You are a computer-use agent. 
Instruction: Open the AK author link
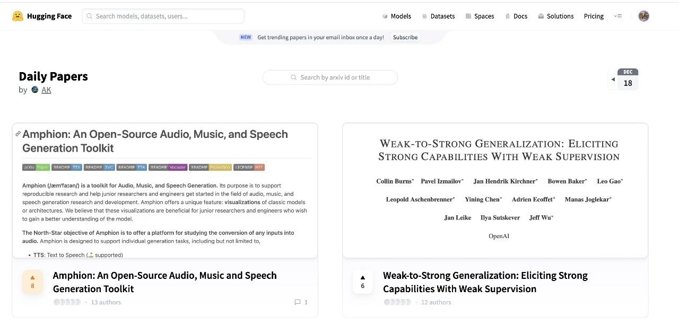click(x=46, y=90)
